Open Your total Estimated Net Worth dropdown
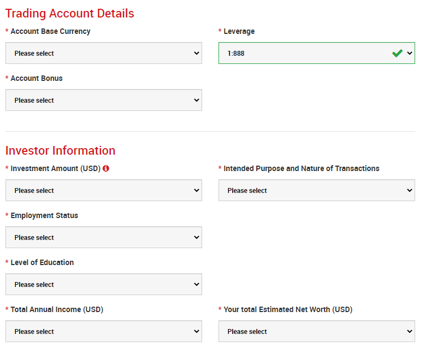 point(317,331)
